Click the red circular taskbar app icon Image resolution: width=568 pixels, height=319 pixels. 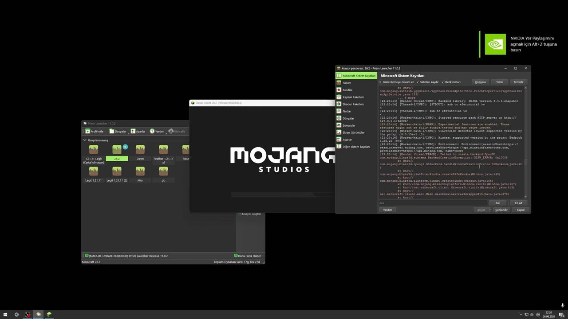point(28,315)
